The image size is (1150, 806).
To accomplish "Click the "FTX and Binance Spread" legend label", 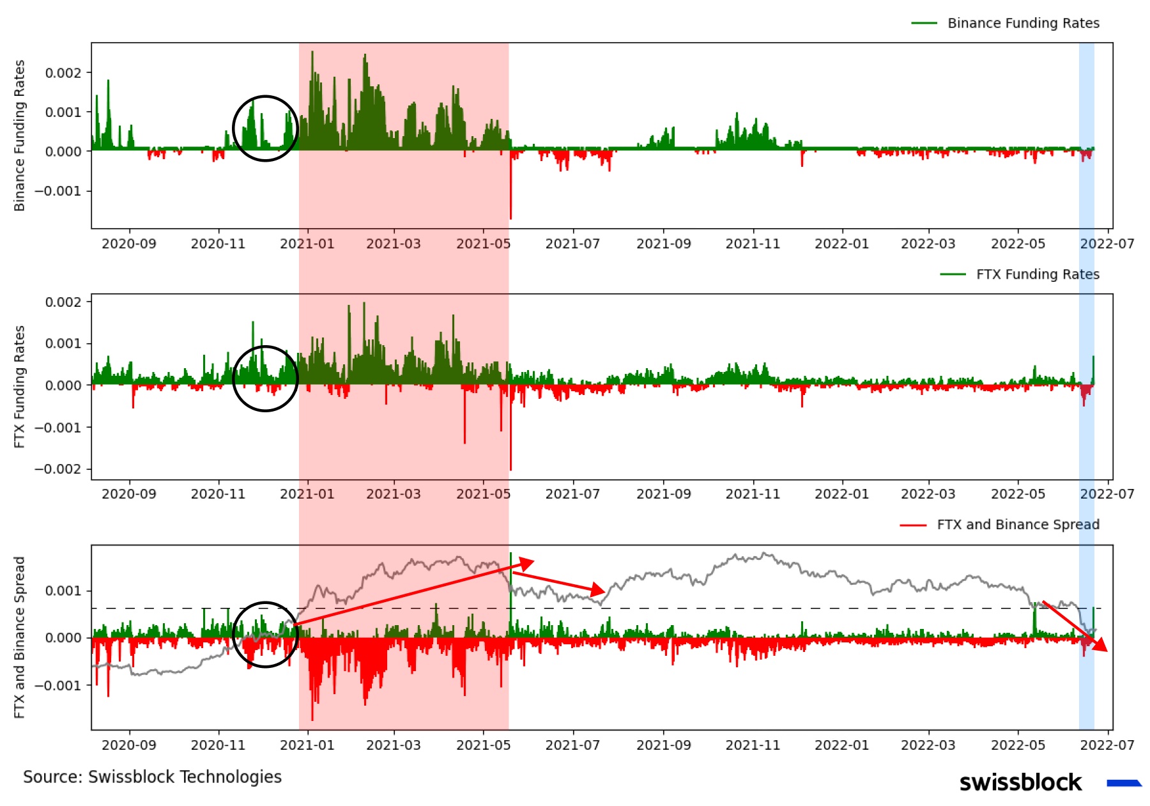I will coord(1018,525).
